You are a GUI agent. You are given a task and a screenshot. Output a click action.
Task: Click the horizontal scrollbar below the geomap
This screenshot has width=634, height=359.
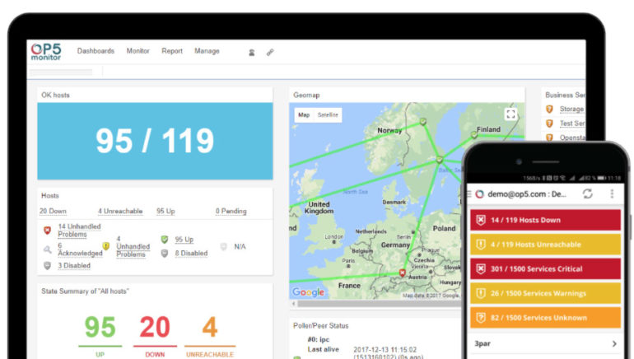tap(378, 304)
